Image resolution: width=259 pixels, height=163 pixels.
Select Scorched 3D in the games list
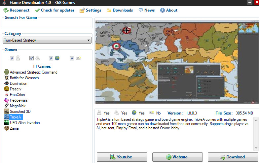[x=20, y=112]
